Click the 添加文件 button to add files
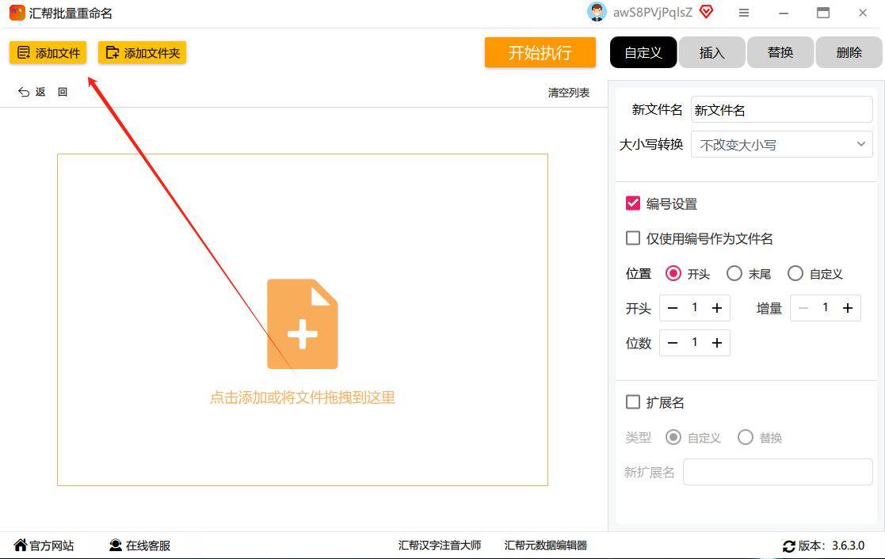 coord(47,52)
